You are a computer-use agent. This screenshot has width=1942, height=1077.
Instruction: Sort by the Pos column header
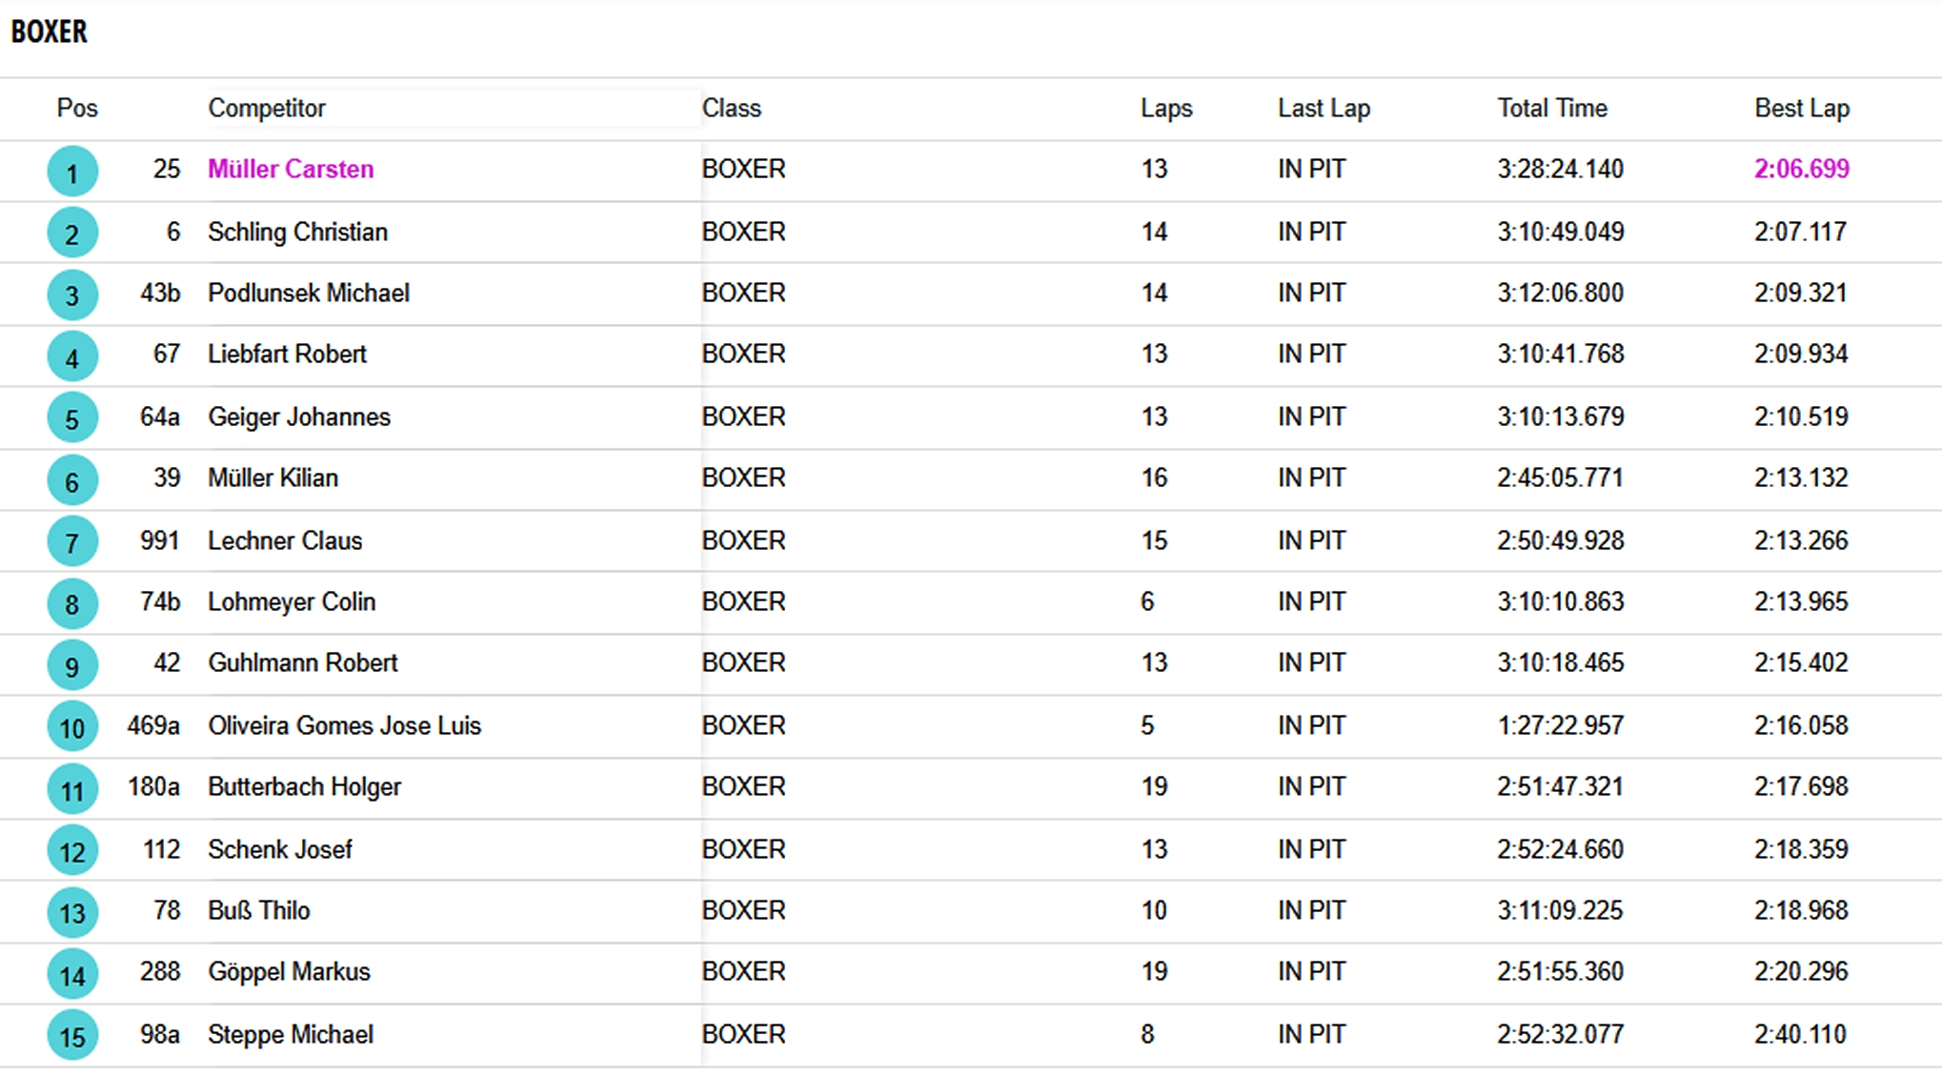click(x=77, y=108)
